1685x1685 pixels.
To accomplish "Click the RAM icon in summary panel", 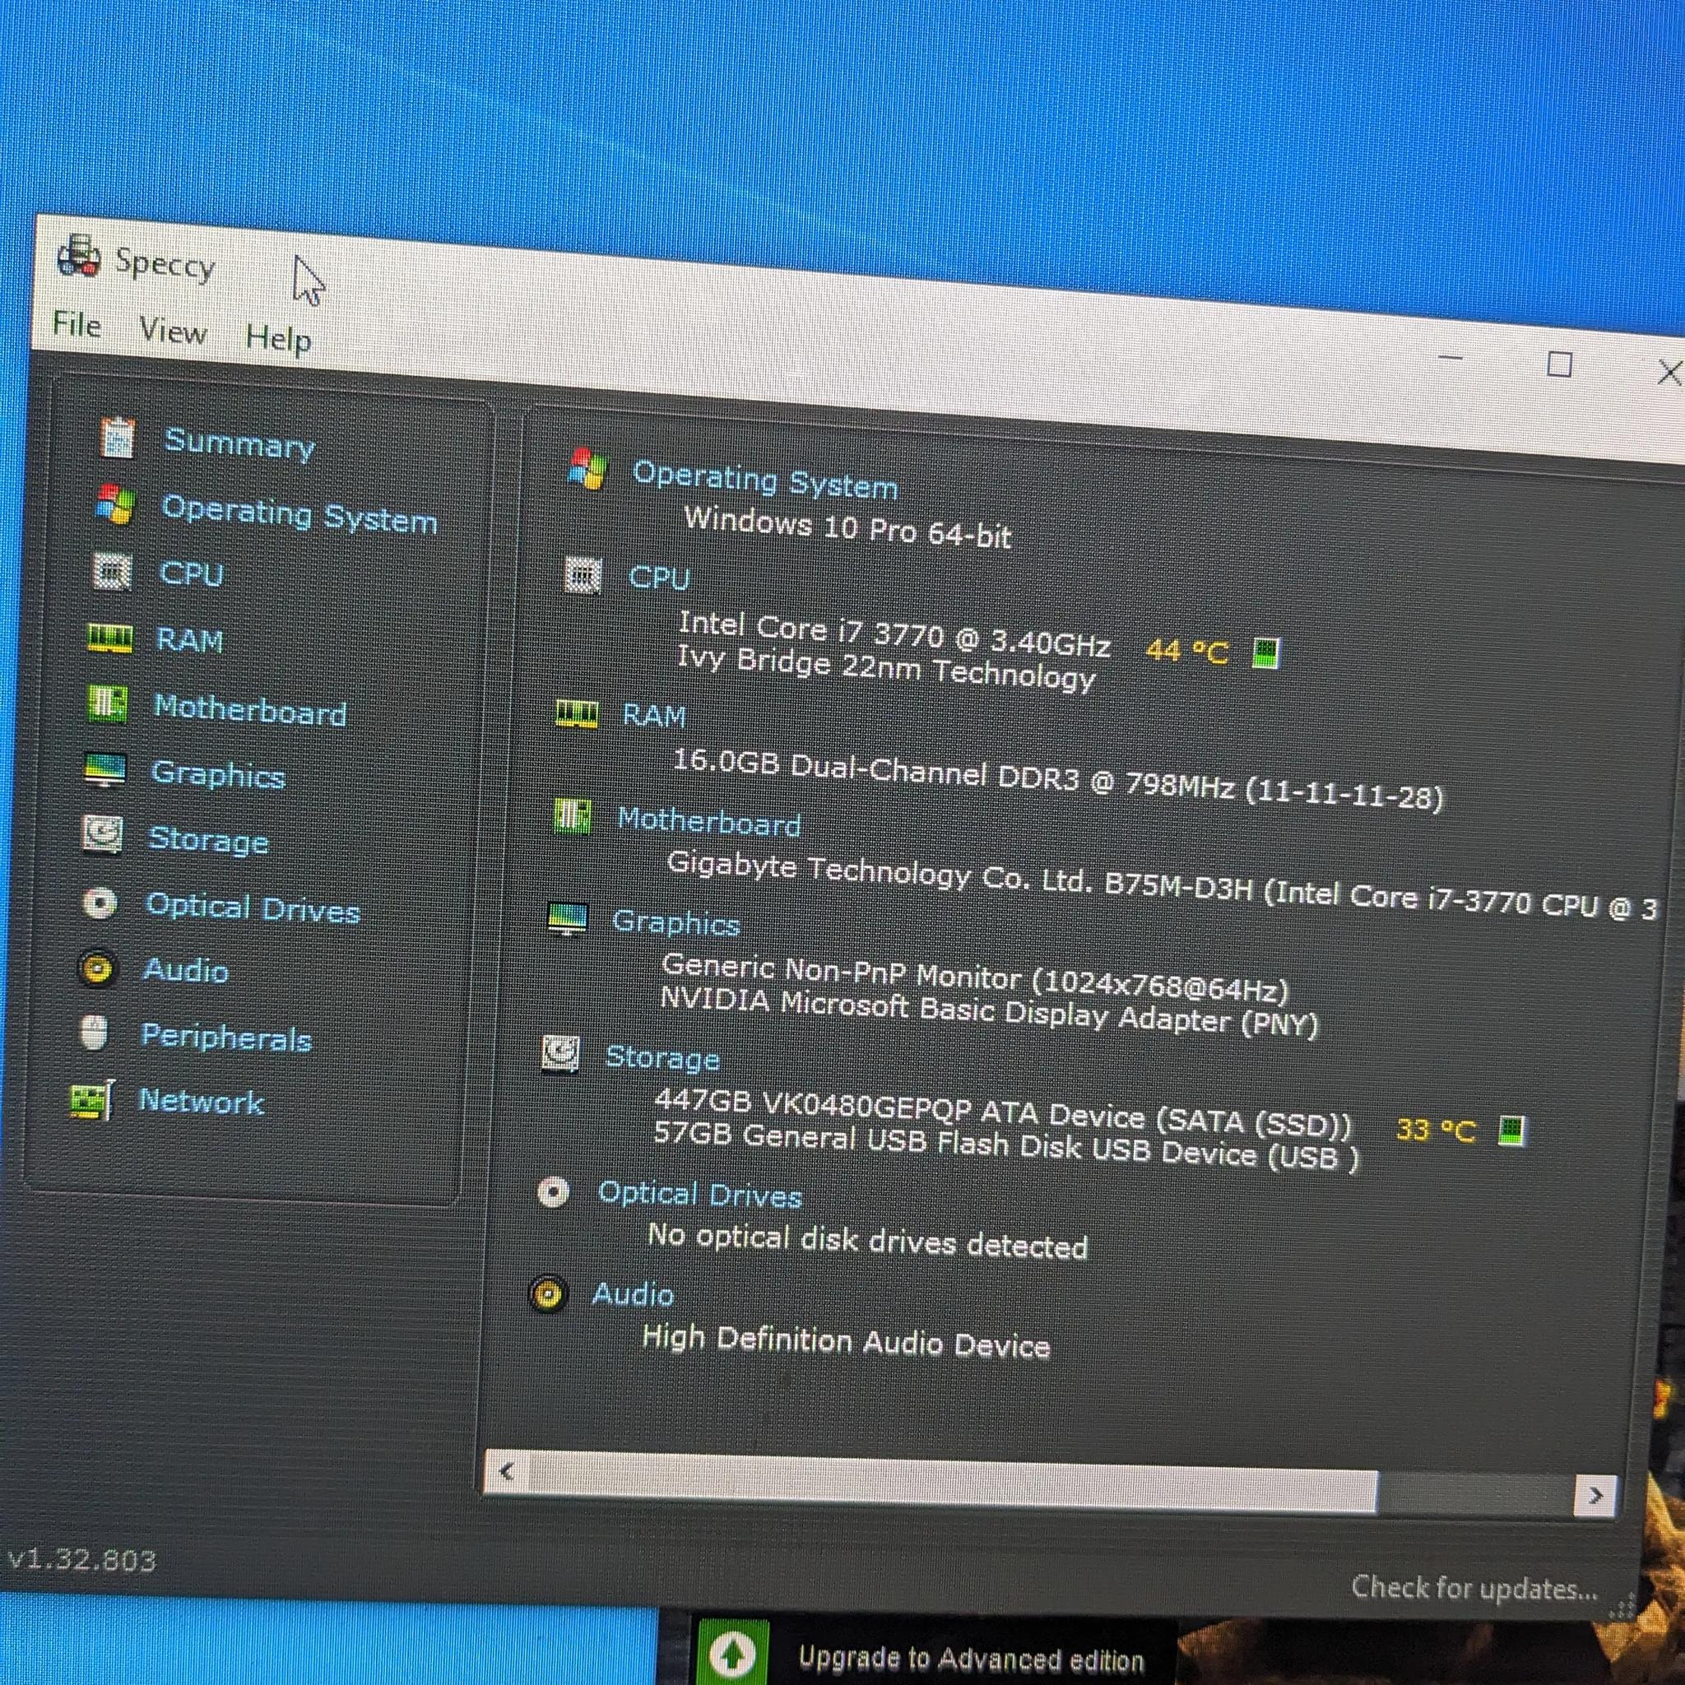I will pyautogui.click(x=577, y=713).
